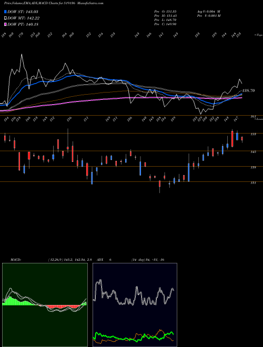Click the 138 price axis label

(254, 168)
